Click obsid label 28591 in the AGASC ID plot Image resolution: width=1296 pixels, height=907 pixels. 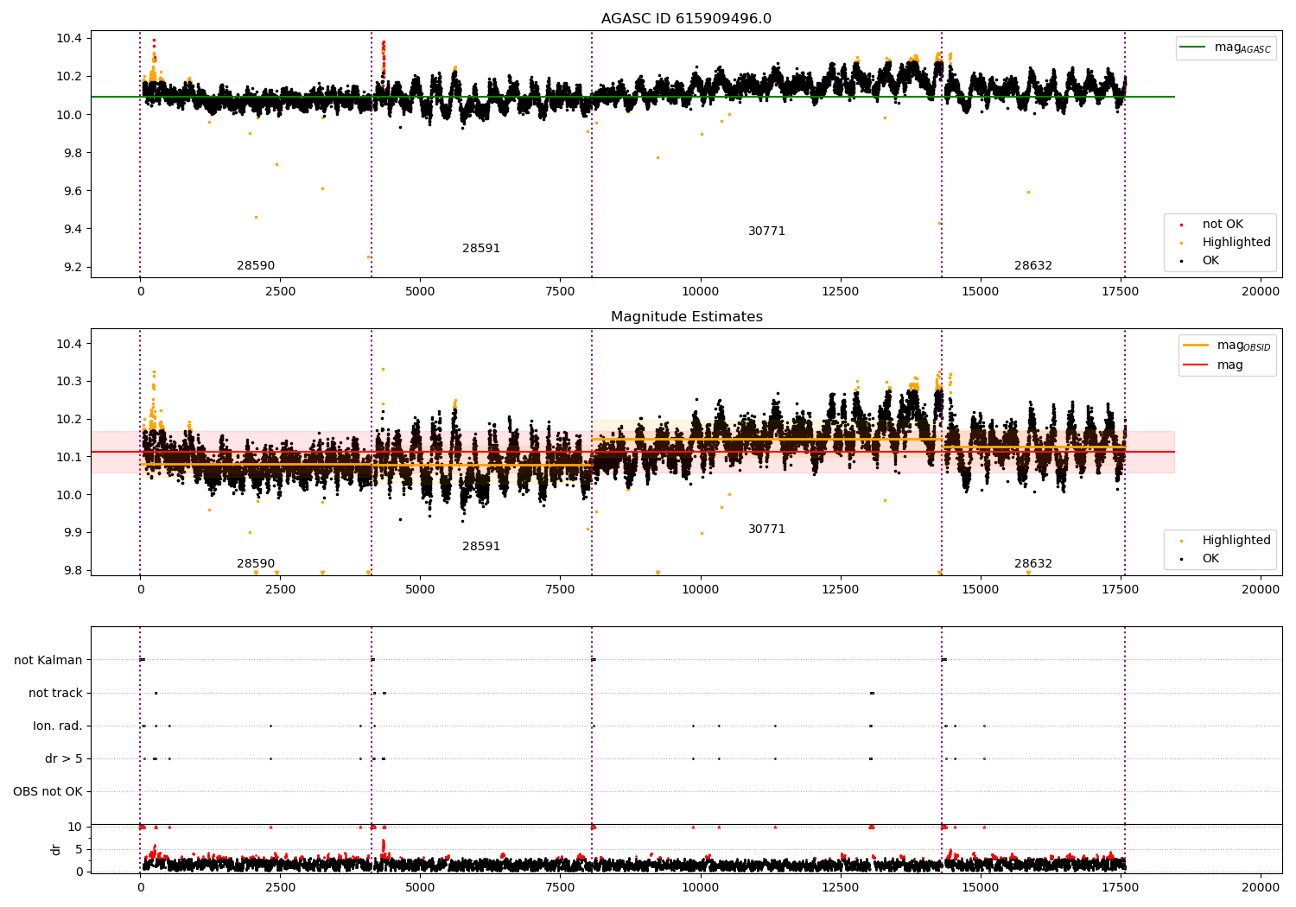tap(481, 249)
